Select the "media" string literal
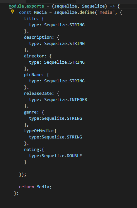137x208 pixels. pyautogui.click(x=106, y=12)
